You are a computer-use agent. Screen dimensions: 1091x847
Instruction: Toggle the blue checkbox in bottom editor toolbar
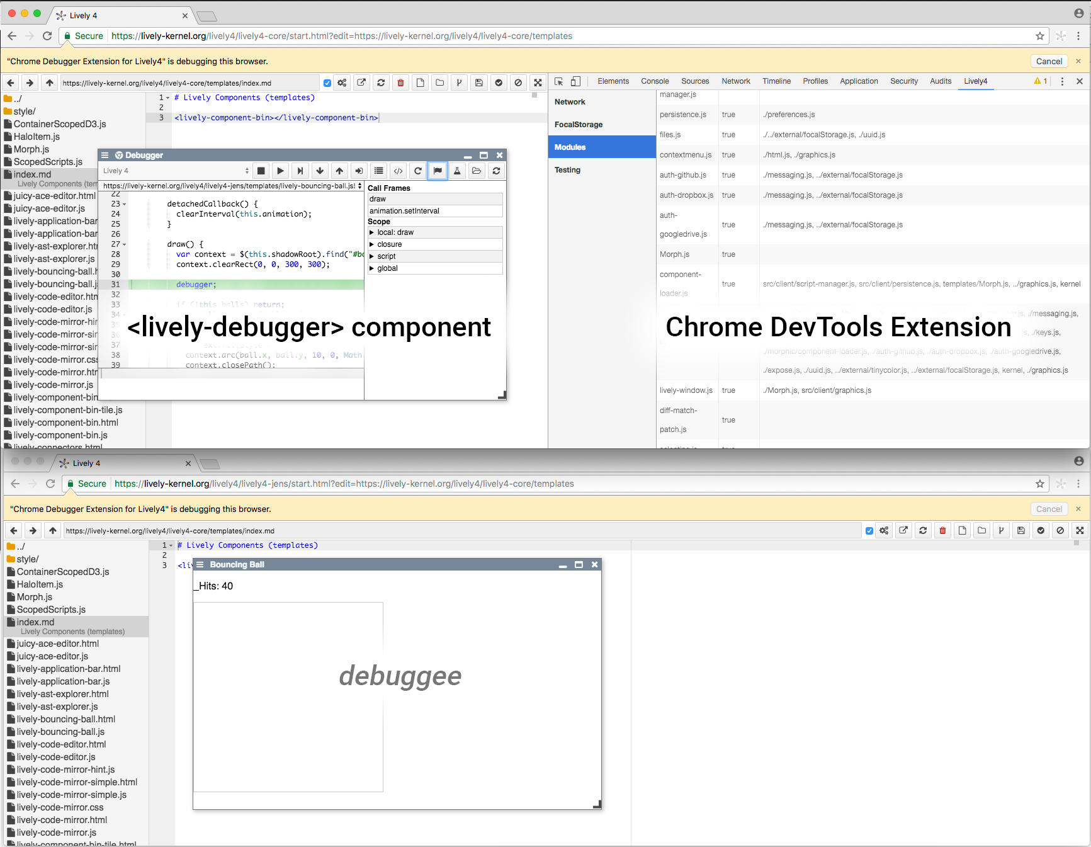tap(869, 531)
